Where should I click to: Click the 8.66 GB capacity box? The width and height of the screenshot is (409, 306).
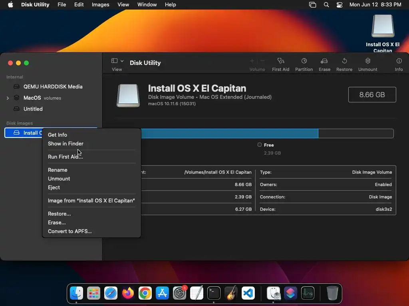pyautogui.click(x=372, y=95)
